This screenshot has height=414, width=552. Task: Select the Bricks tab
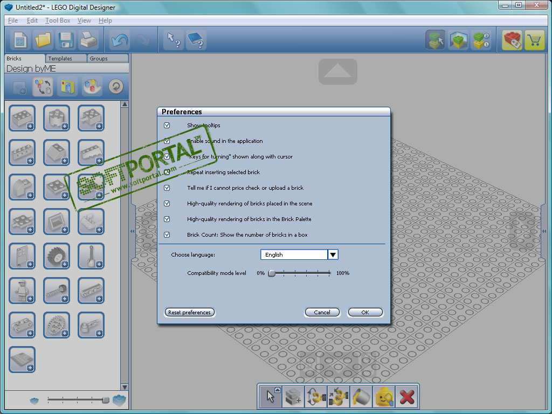point(25,58)
